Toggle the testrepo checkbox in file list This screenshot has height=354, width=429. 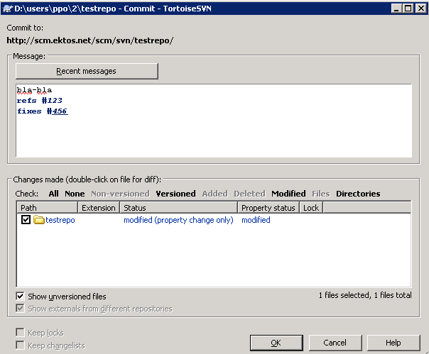pos(26,220)
